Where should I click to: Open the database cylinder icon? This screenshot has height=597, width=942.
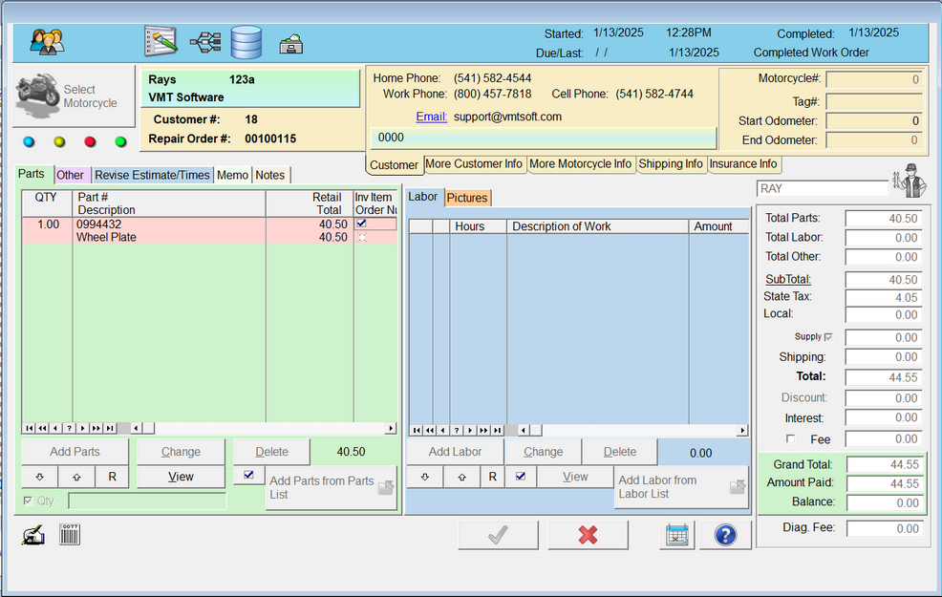[246, 42]
